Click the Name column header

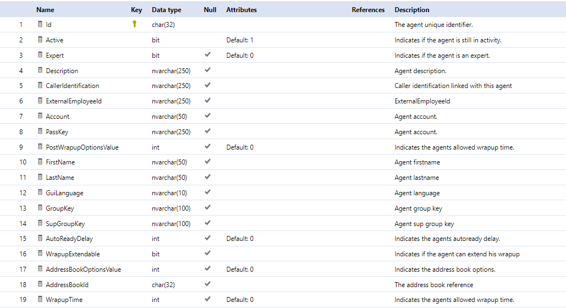pyautogui.click(x=45, y=10)
